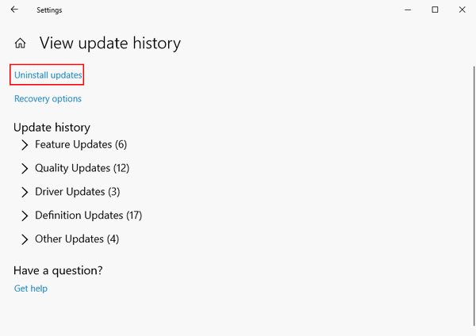Open the Recovery options link

point(48,98)
